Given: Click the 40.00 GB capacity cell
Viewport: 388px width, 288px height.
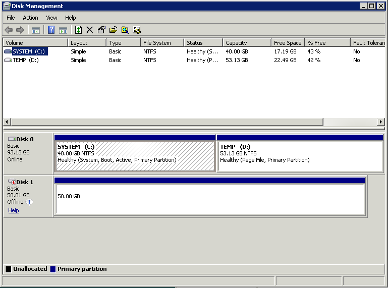Looking at the screenshot, I should coord(237,51).
